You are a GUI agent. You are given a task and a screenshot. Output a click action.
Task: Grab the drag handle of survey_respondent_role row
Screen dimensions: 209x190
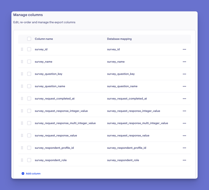pos(22,160)
